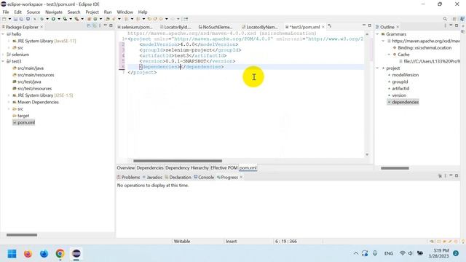Select artifactId in the Outline view
The height and width of the screenshot is (262, 466).
point(400,89)
